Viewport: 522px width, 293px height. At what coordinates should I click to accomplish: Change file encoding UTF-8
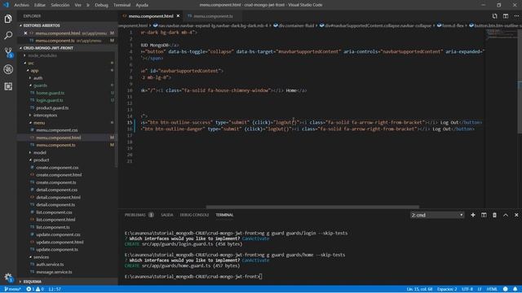click(467, 289)
